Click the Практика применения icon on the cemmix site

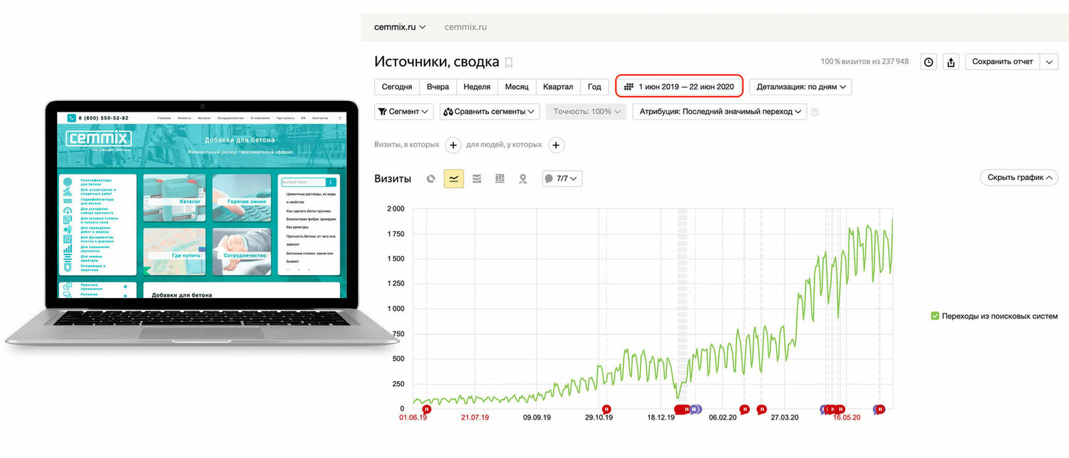(68, 287)
